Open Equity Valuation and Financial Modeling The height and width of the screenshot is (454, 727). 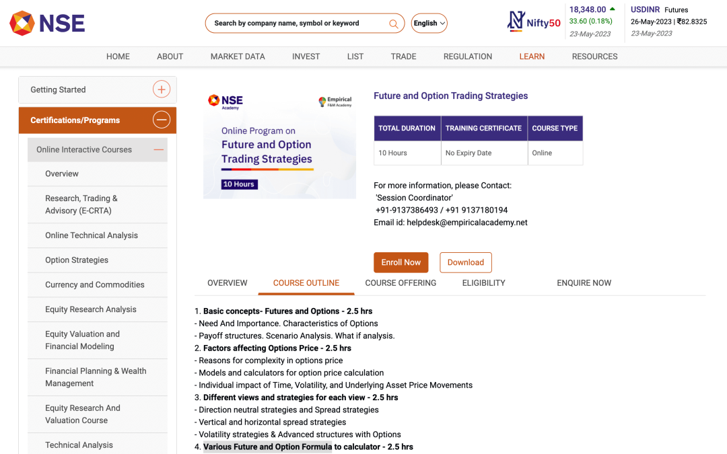(x=98, y=340)
